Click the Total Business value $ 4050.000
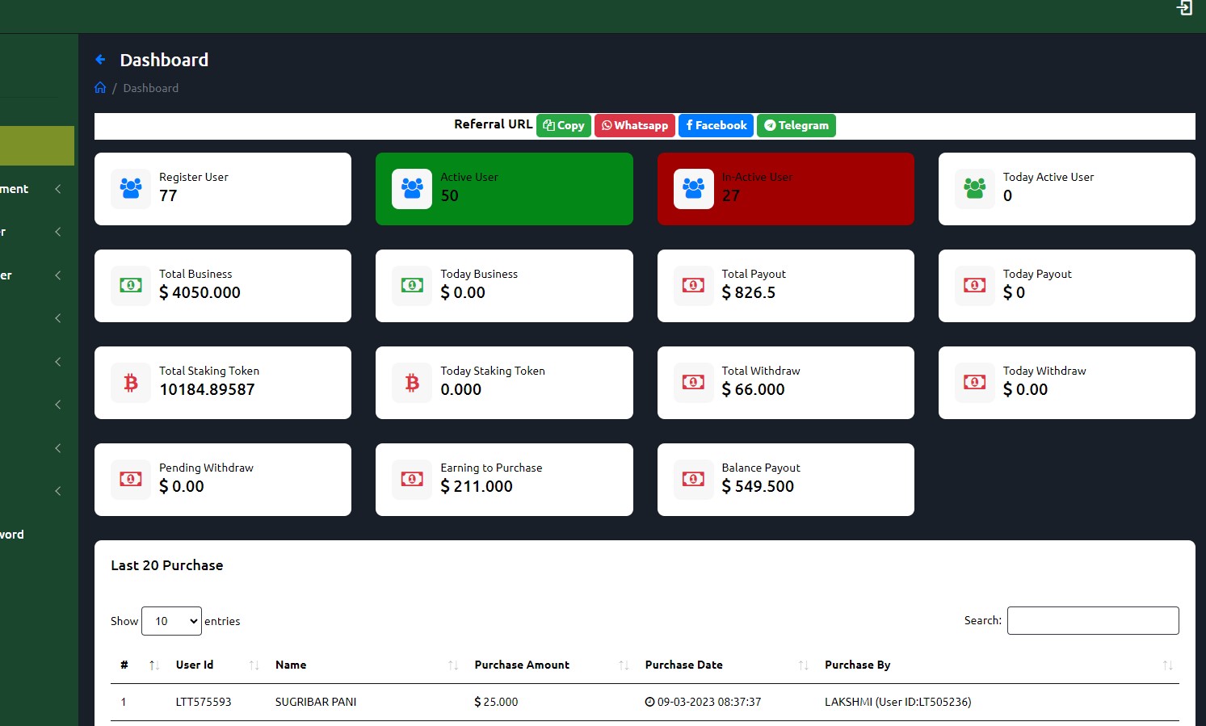Viewport: 1206px width, 726px height. (x=200, y=292)
